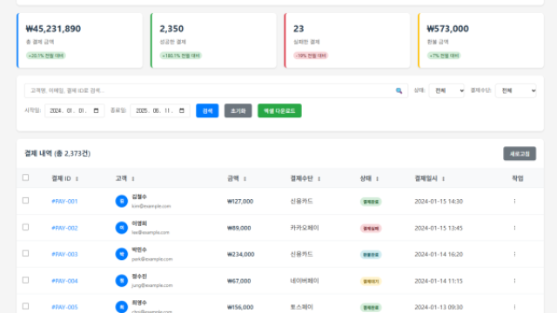Check the #PAY-004 row checkbox
Image resolution: width=557 pixels, height=313 pixels.
pyautogui.click(x=25, y=280)
